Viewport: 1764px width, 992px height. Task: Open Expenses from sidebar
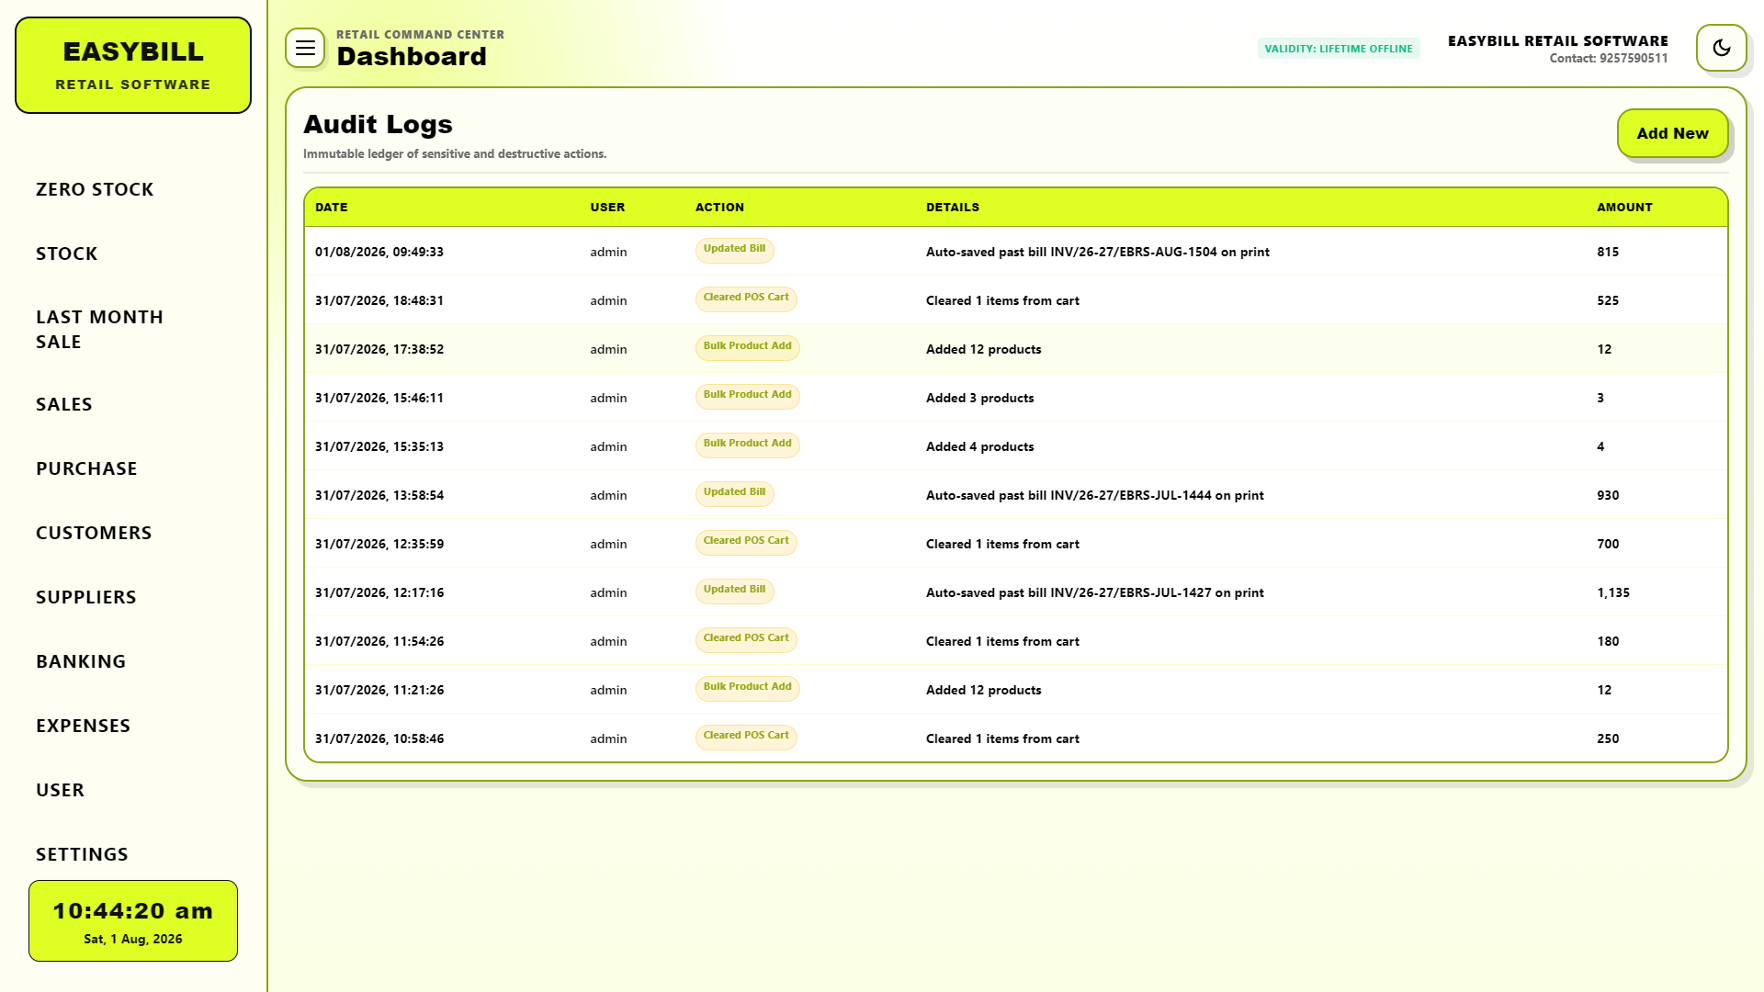click(83, 726)
